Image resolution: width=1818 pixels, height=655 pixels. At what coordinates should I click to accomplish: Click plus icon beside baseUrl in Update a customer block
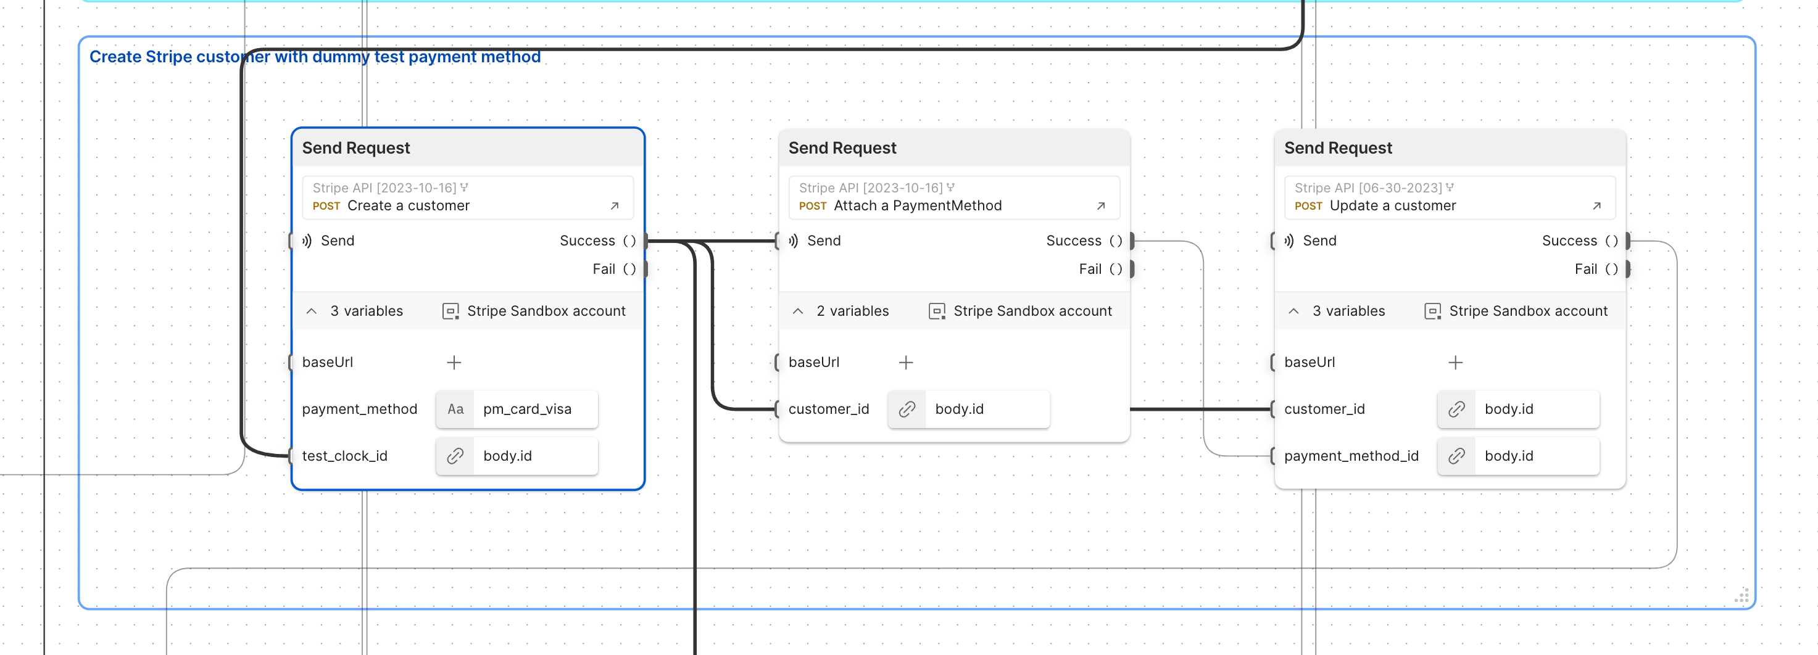(x=1455, y=363)
